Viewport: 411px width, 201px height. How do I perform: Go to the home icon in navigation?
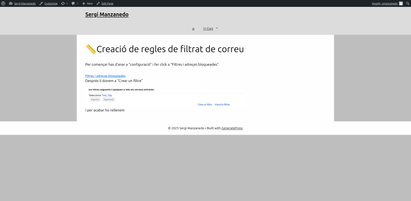pos(193,29)
